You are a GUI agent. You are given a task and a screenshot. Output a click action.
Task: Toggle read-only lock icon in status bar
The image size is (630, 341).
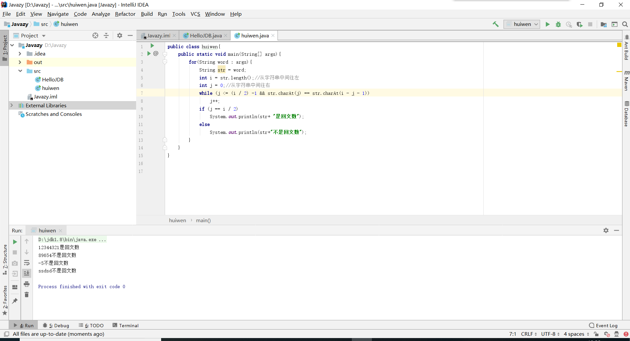[596, 334]
